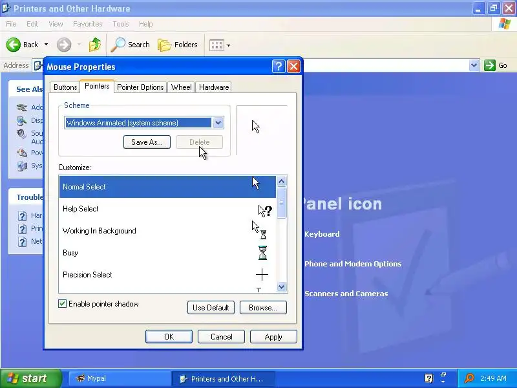Click the Mouse Properties help question button
Image resolution: width=517 pixels, height=388 pixels.
click(x=279, y=67)
